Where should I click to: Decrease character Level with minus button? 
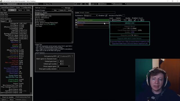(x=101, y=4)
